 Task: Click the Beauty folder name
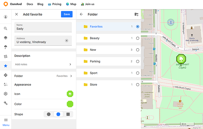[x=95, y=38]
